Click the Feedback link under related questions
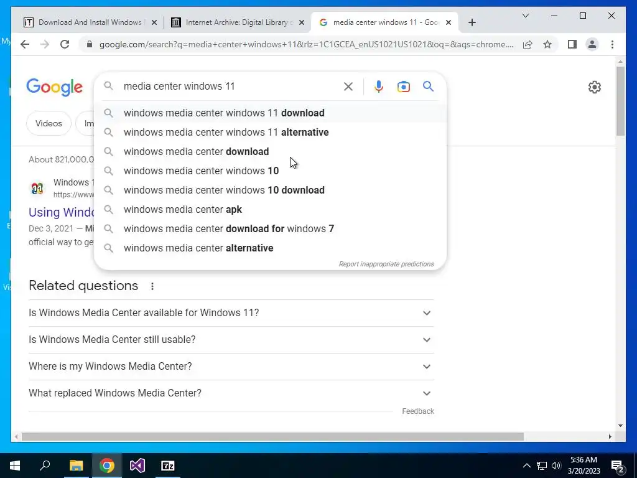 point(418,411)
